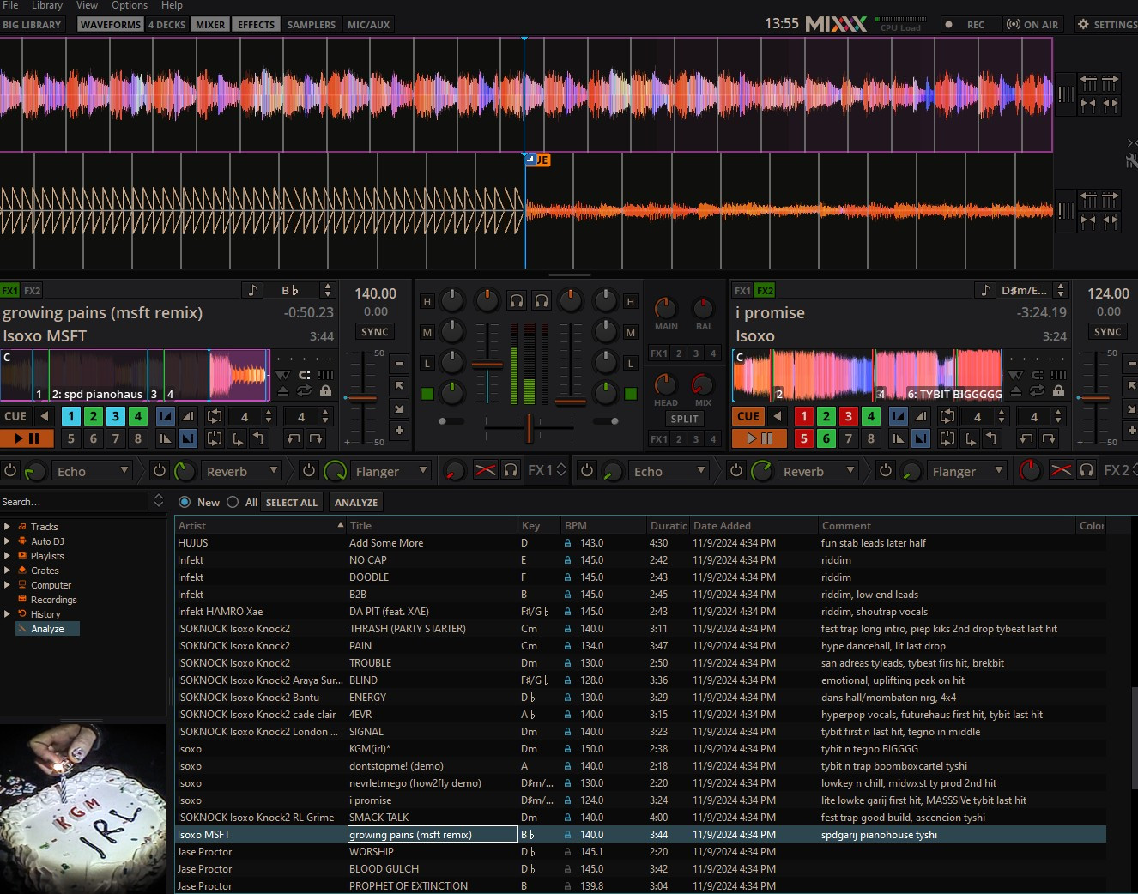The image size is (1138, 894).
Task: Expand the Computer tree node
Action: tap(7, 585)
